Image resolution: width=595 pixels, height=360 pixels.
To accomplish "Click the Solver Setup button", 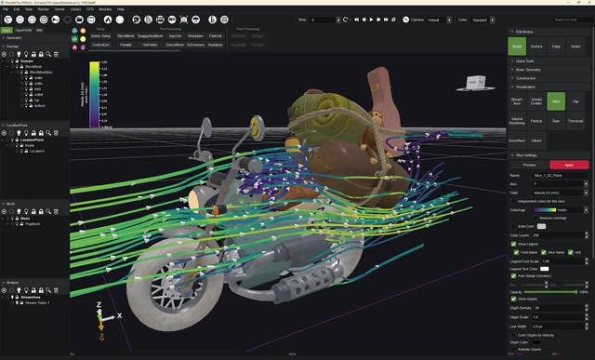I will point(100,36).
